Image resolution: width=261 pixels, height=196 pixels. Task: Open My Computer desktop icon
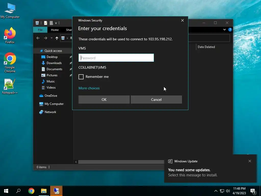pos(10,11)
